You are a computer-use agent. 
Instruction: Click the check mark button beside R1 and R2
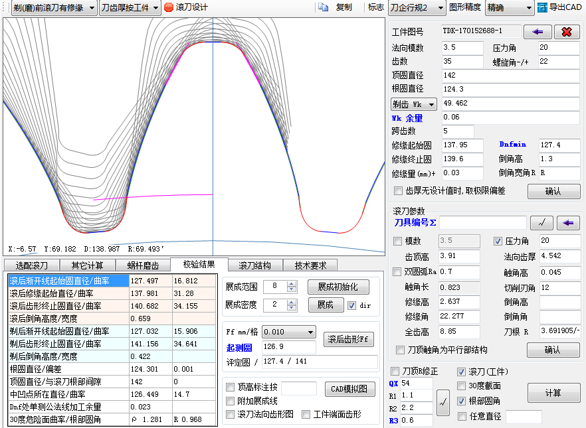[x=443, y=402]
